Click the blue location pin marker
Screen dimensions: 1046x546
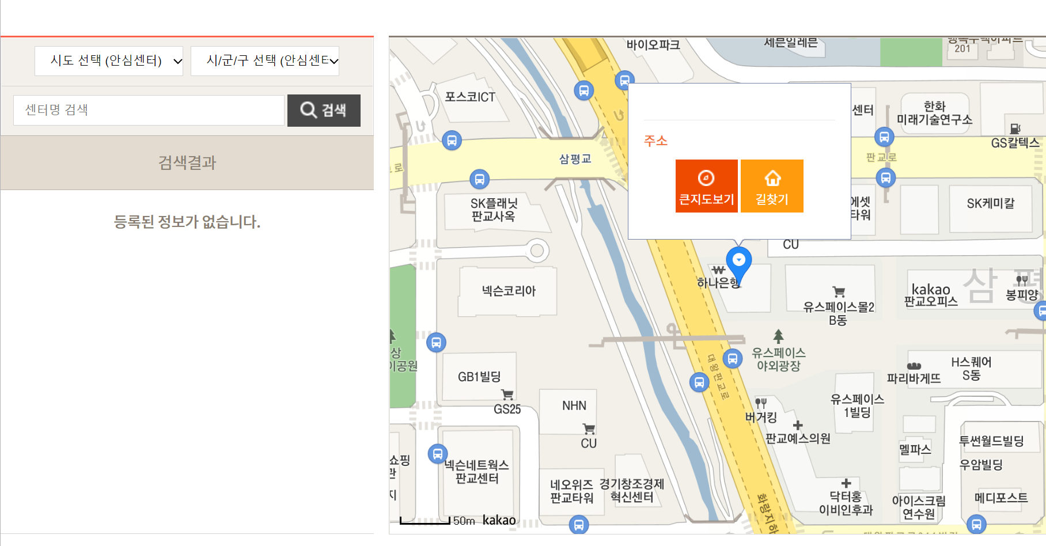[x=739, y=265]
